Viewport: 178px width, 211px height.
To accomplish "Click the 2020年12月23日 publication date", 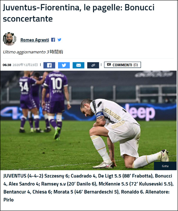I will tap(25, 65).
